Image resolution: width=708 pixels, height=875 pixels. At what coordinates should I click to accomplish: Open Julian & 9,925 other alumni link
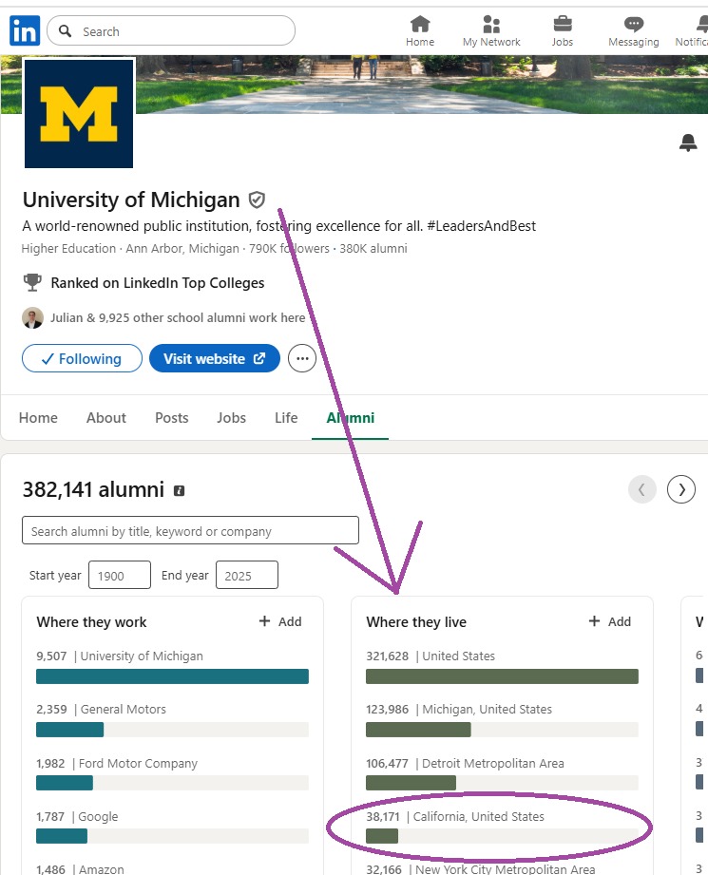178,318
